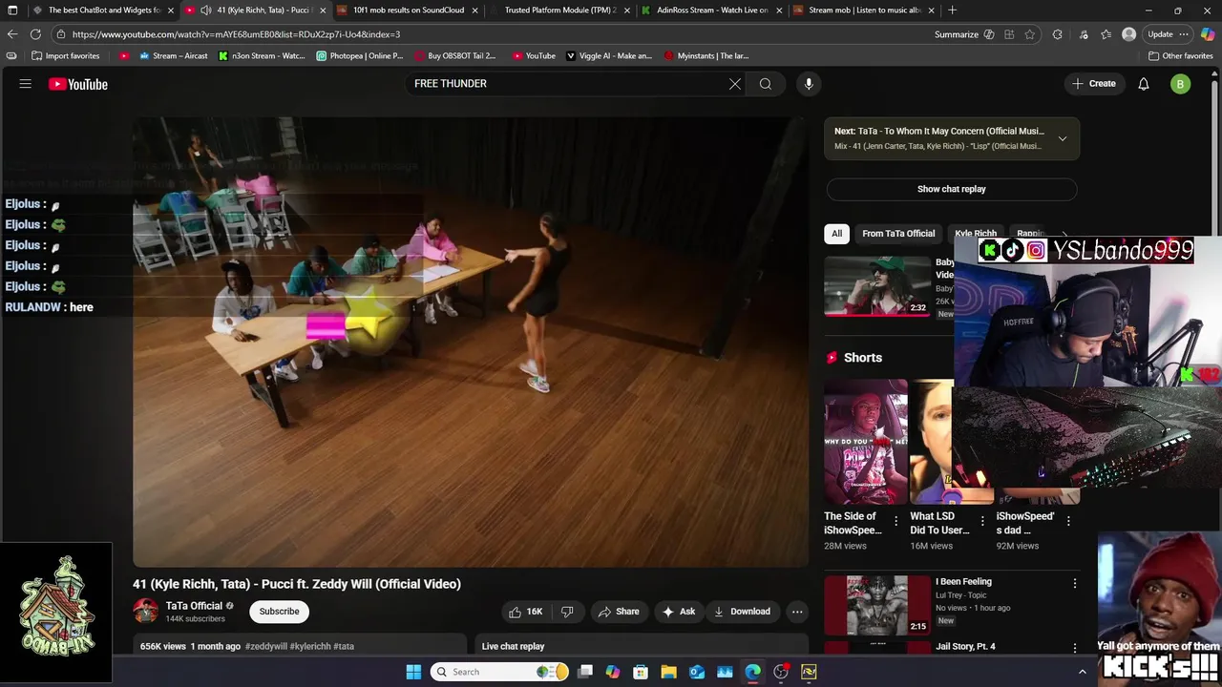The height and width of the screenshot is (687, 1222).
Task: Click the Update button in toolbar
Action: (1169, 34)
